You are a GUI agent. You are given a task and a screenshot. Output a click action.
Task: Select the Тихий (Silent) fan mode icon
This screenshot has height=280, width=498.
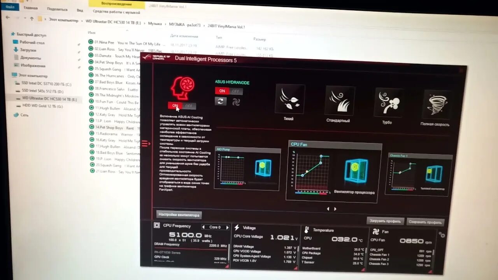point(290,99)
